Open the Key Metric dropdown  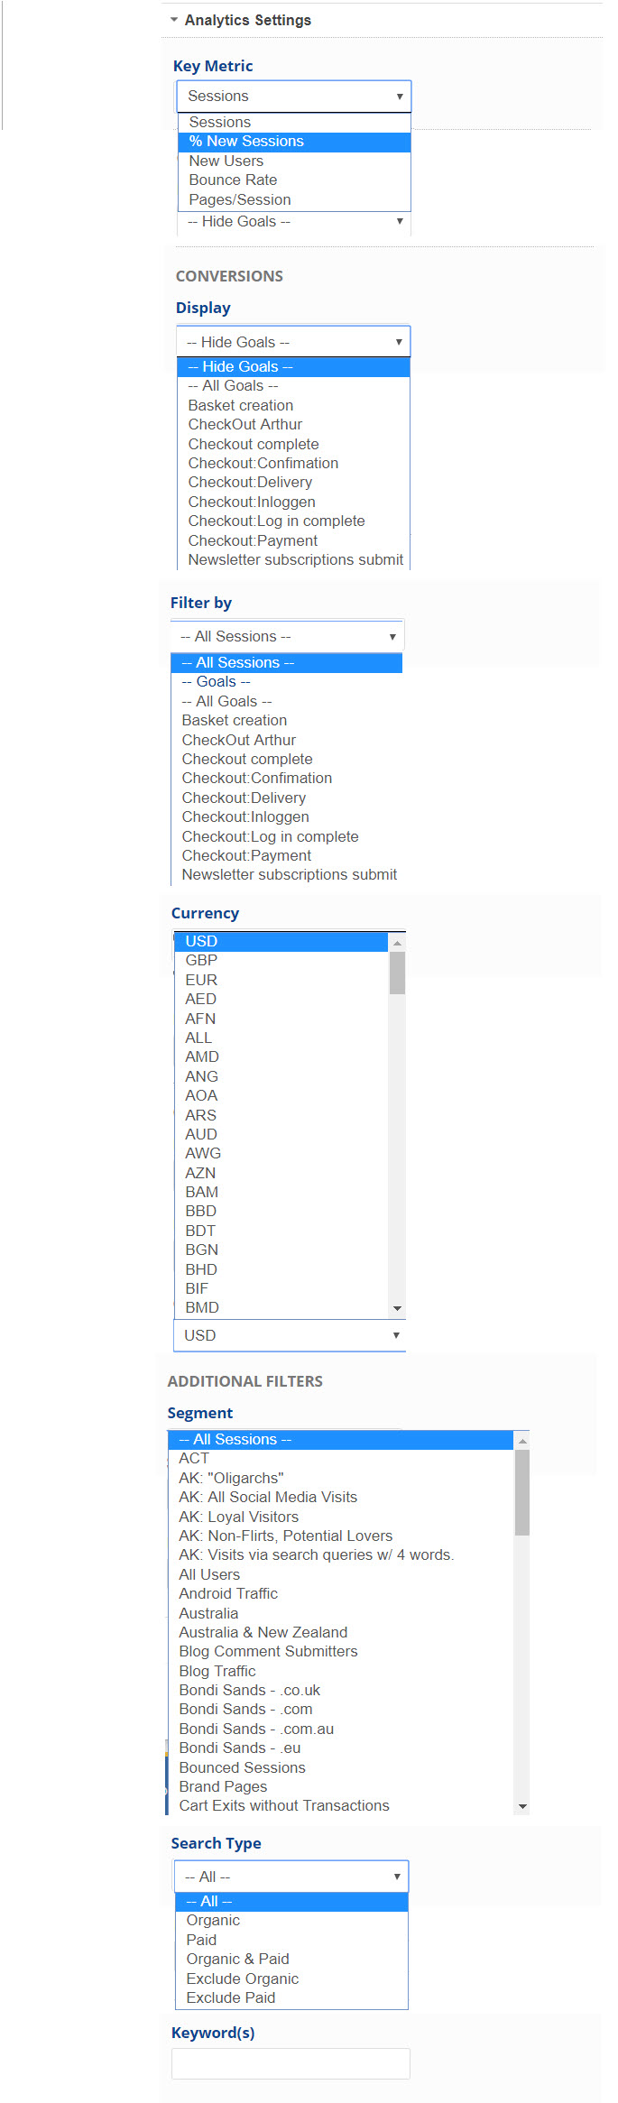293,97
